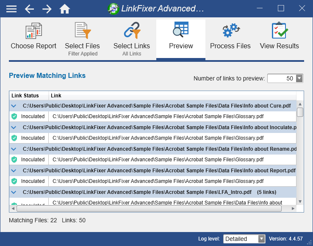The image size is (313, 246).
Task: Select Glossary.pdf link under Info about Inoculate
Action: click(x=158, y=138)
